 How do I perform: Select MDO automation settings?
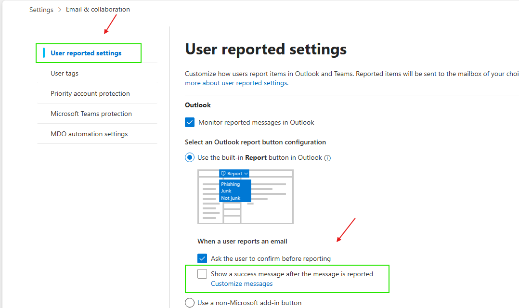click(89, 134)
